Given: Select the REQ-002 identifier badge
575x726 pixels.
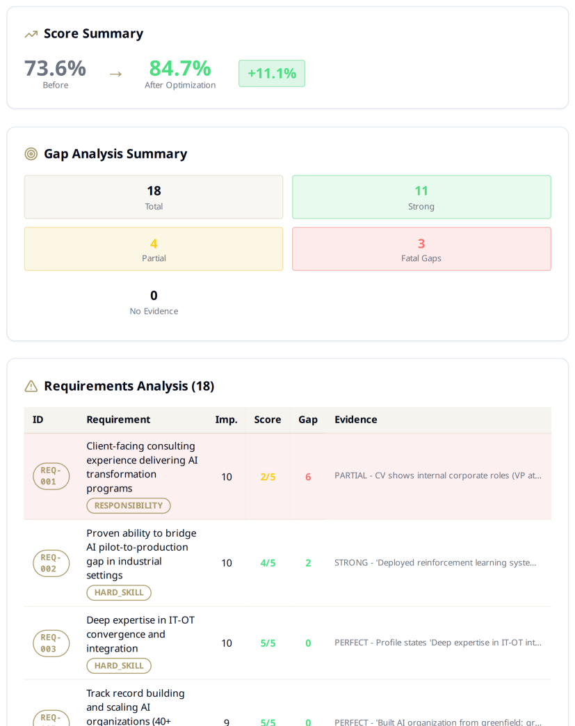Looking at the screenshot, I should [x=51, y=562].
